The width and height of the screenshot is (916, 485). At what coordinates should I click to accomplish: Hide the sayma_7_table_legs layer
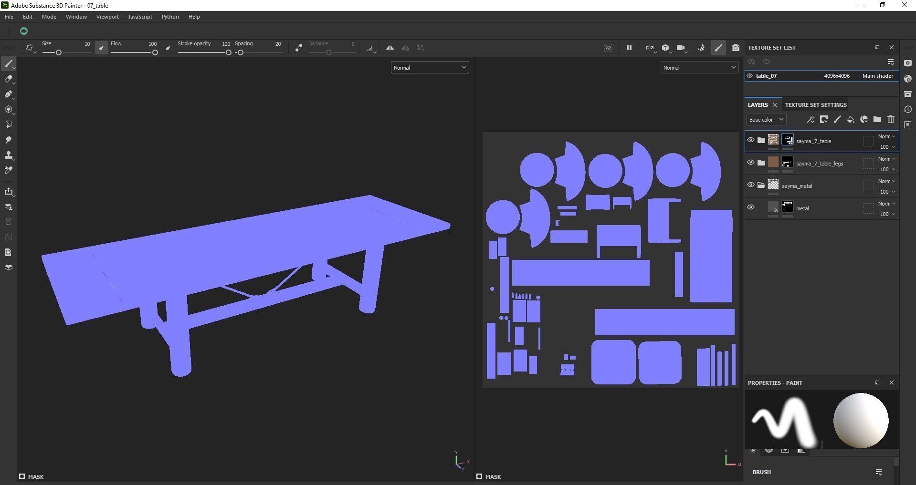click(751, 163)
